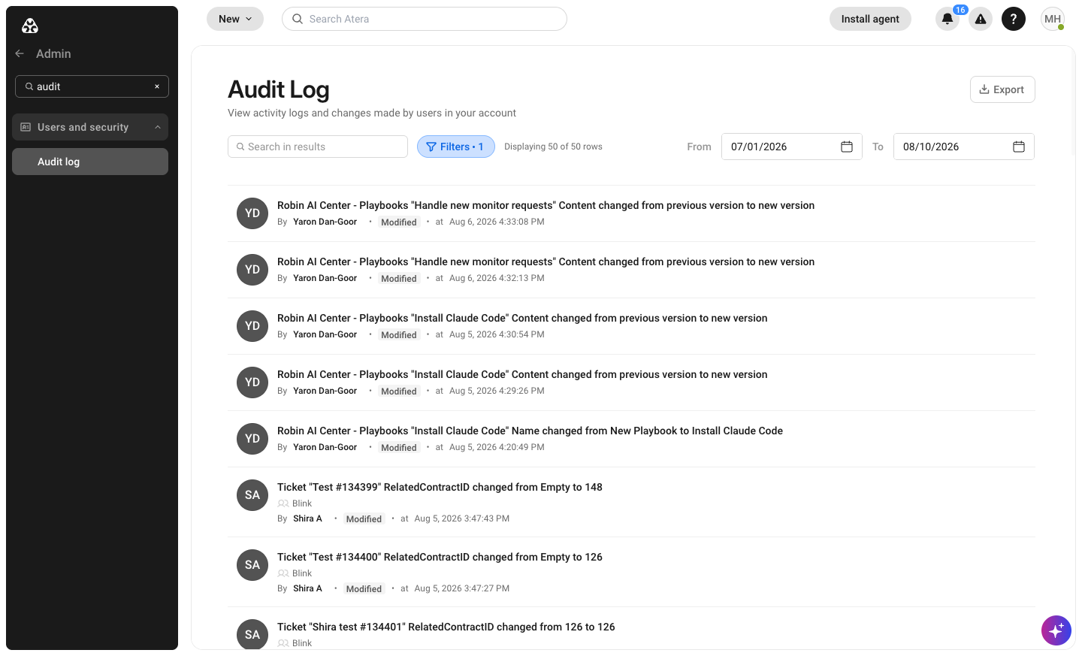The image size is (1082, 656).
Task: Open the MH user profile avatar
Action: [1053, 19]
